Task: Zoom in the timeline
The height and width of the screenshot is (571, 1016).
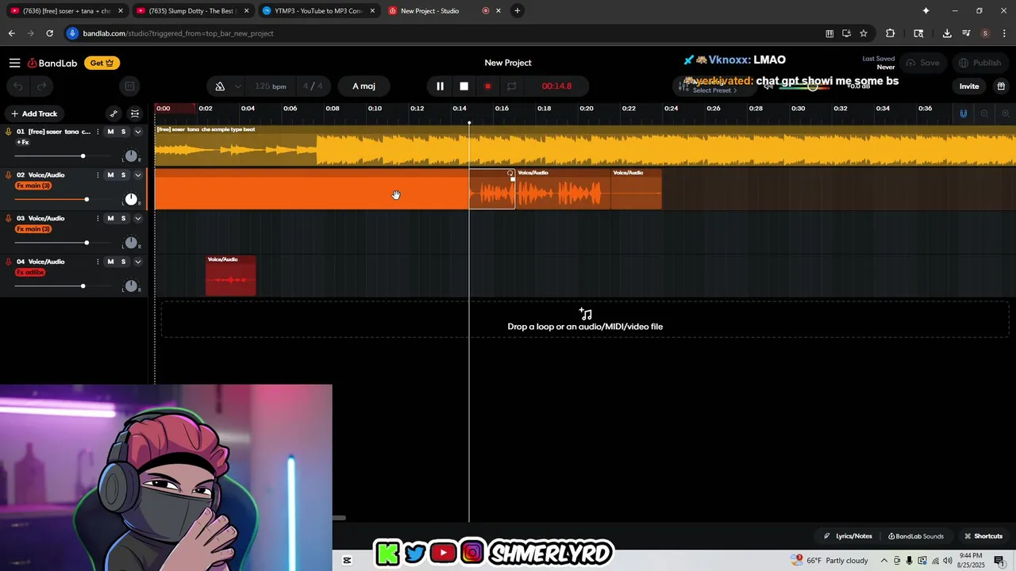Action: (x=1005, y=113)
